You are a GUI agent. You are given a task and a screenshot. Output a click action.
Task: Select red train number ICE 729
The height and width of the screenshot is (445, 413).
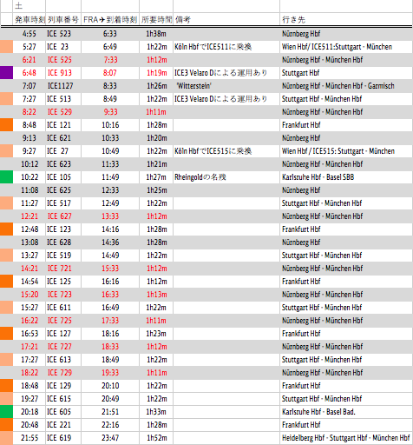coord(60,373)
